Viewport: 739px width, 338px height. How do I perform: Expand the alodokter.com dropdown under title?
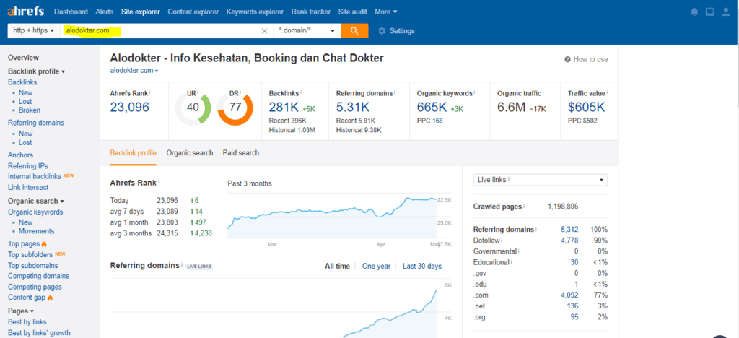click(134, 71)
